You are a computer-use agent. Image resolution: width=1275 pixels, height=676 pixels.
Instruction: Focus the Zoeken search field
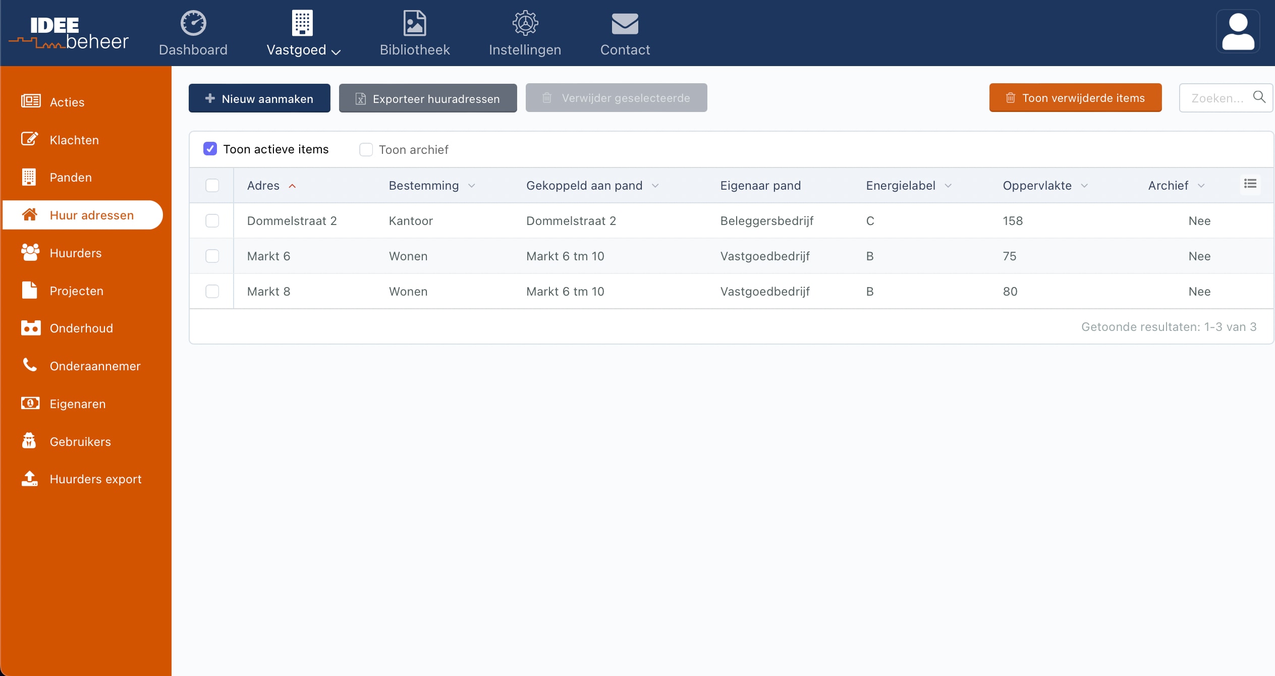1216,98
